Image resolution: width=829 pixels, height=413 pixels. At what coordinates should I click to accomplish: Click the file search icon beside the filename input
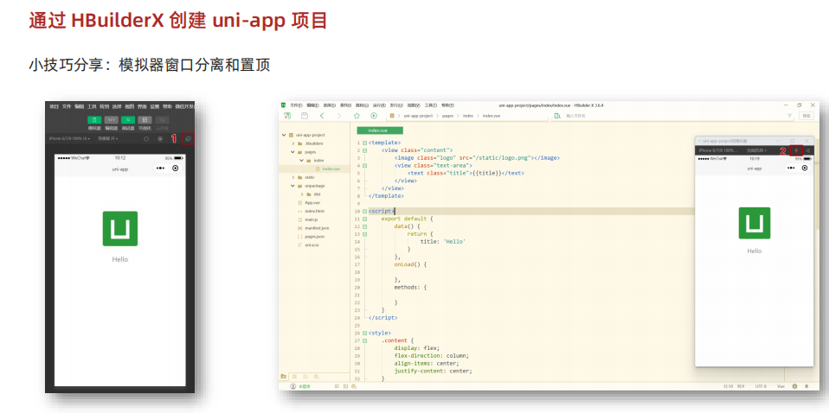pos(557,116)
